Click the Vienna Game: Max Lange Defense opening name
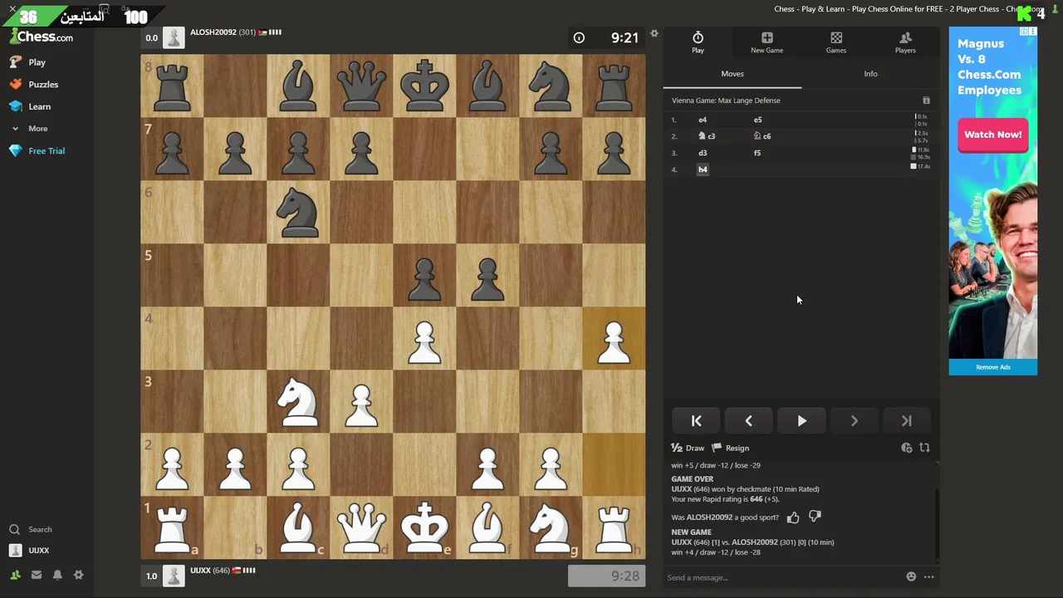Screen dimensions: 1063x598 pyautogui.click(x=726, y=100)
